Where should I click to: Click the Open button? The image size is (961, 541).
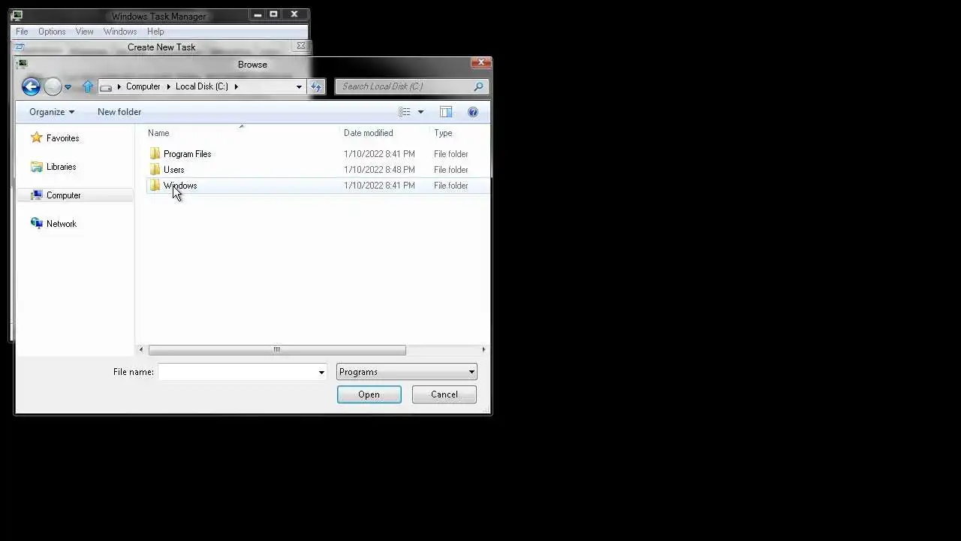[x=369, y=394]
